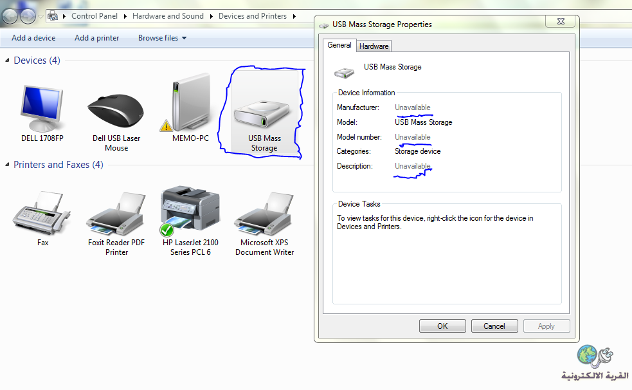Click Description value Unavailable
The image size is (632, 390).
click(x=412, y=166)
